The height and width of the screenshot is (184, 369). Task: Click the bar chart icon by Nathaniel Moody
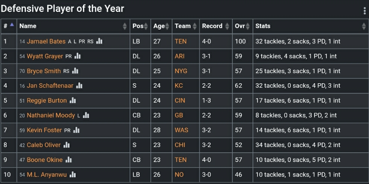coord(86,115)
